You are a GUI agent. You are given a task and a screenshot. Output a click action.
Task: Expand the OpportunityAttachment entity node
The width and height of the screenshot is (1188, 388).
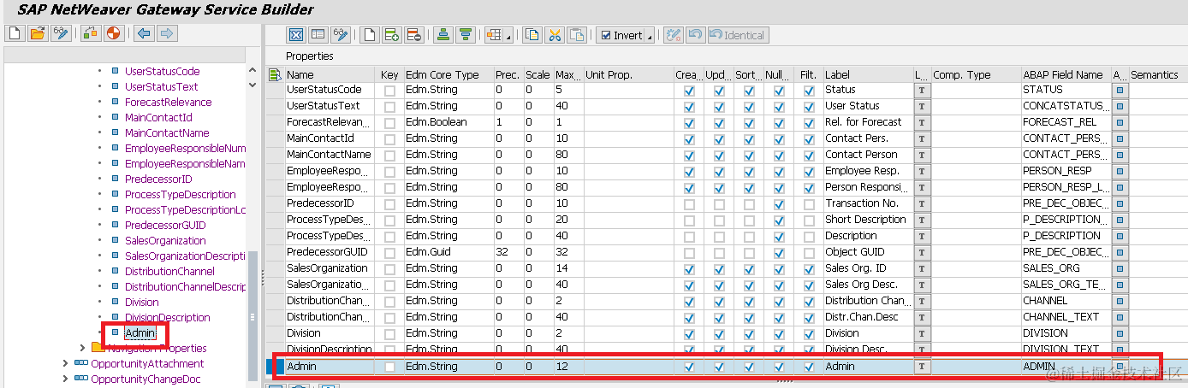pos(66,363)
